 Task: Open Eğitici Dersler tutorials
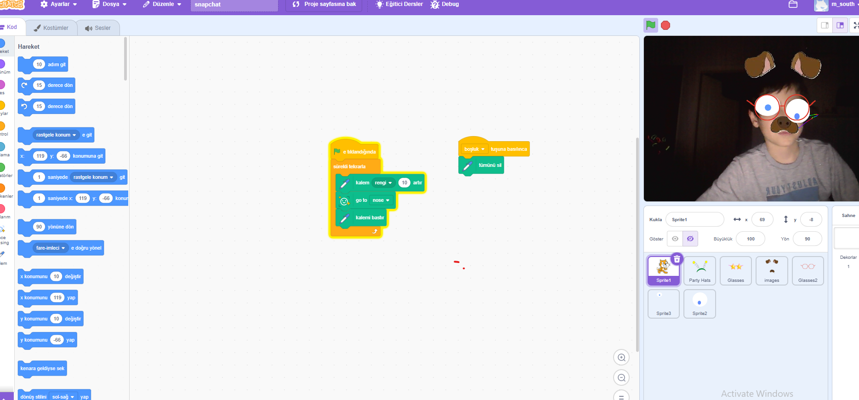(399, 4)
